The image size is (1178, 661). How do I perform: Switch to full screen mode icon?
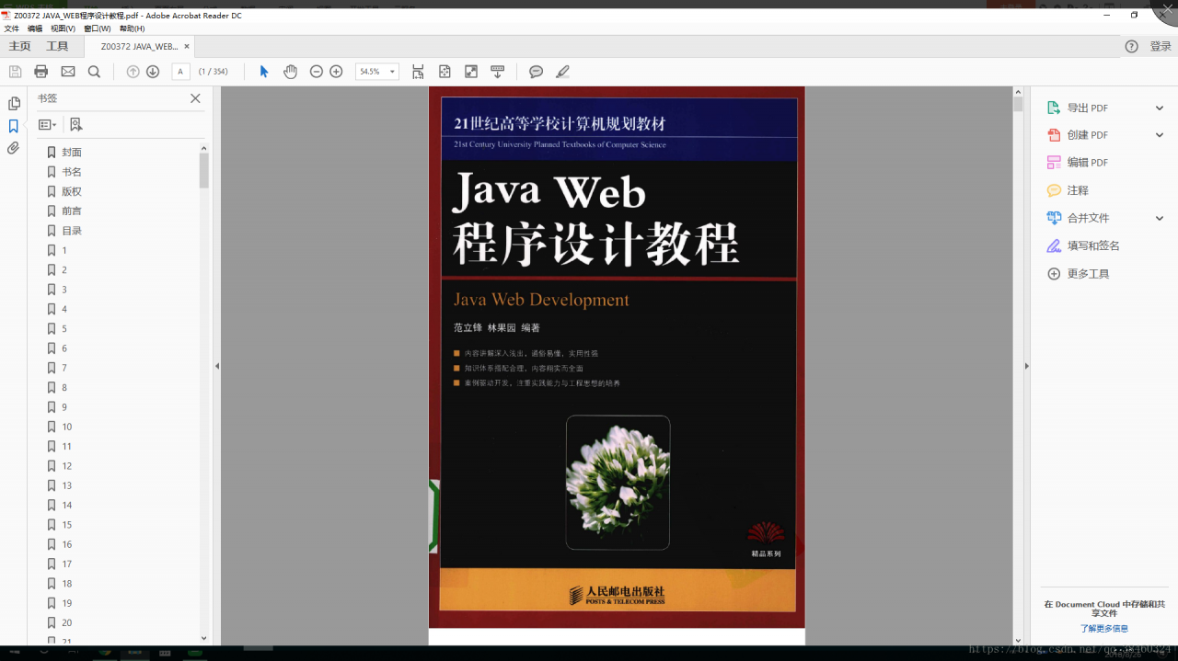coord(471,72)
